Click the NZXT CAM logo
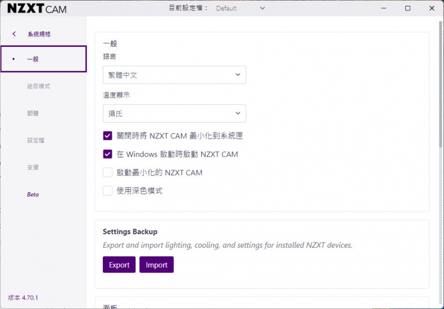444x309 pixels. (x=37, y=9)
